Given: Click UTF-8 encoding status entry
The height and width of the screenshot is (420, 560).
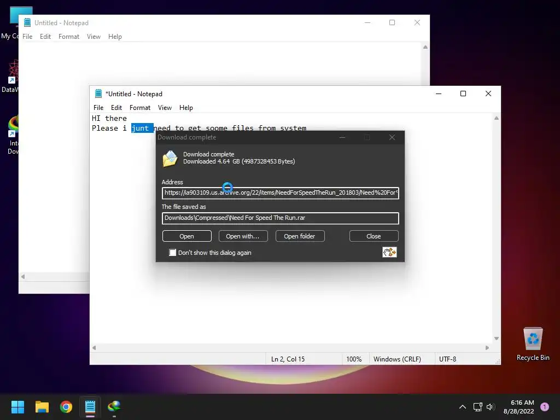Looking at the screenshot, I should (447, 359).
